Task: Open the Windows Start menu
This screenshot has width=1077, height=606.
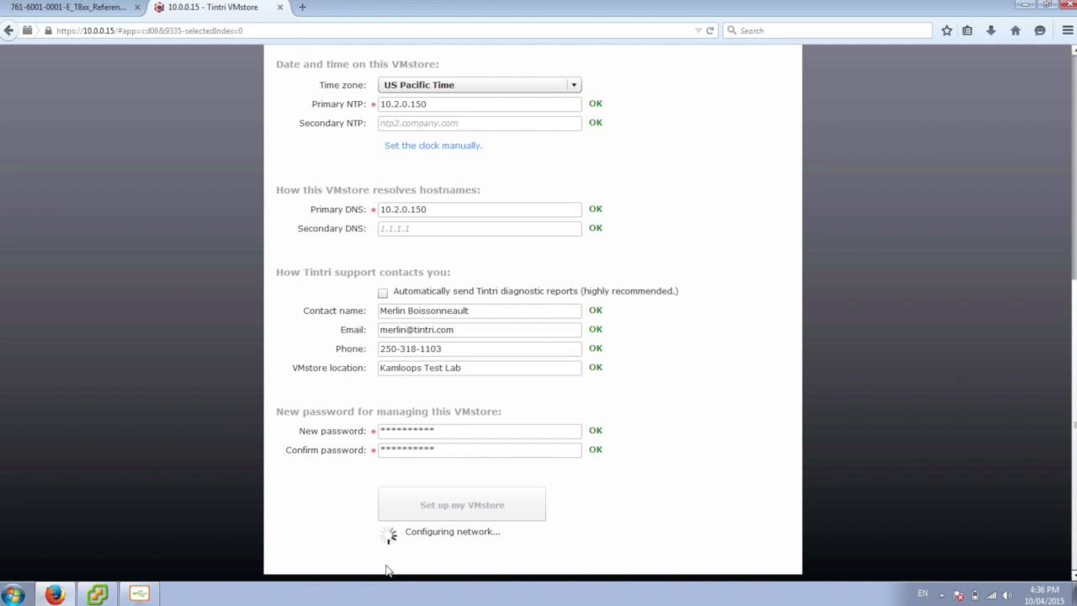Action: point(14,595)
